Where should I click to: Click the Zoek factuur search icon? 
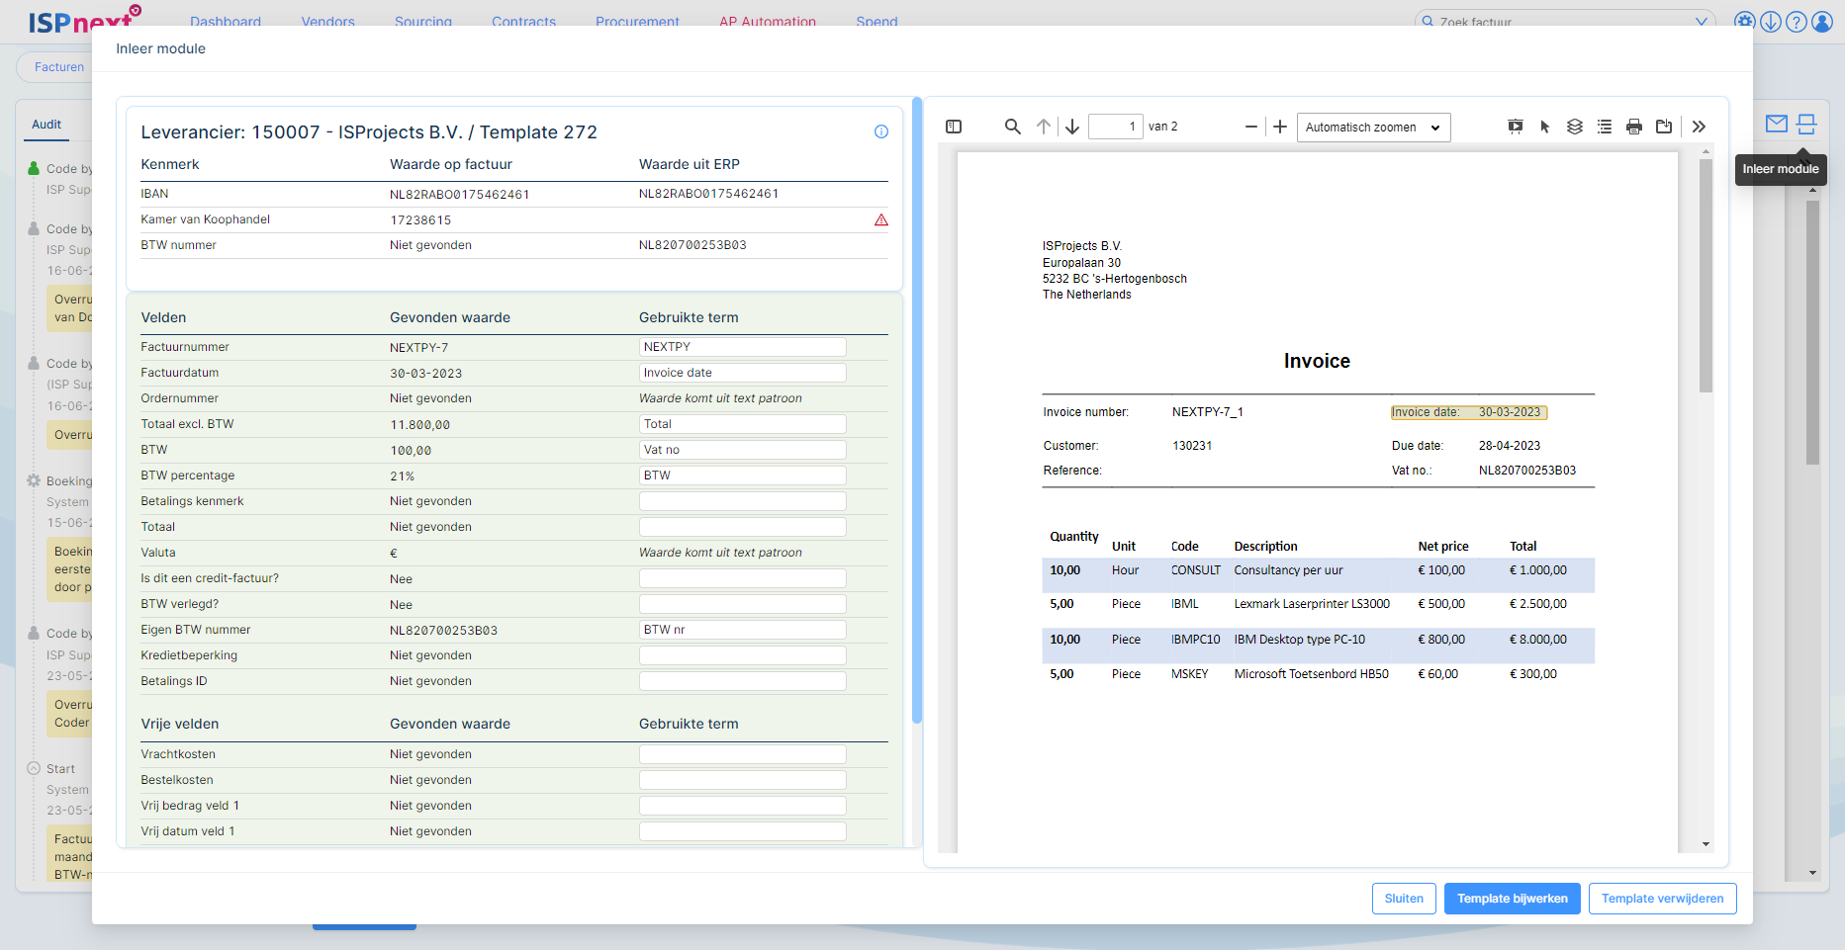point(1428,21)
